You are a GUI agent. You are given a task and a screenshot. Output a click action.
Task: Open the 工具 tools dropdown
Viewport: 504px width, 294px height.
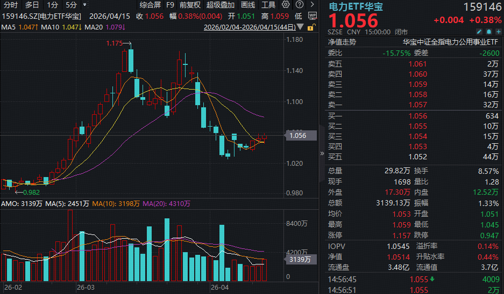pyautogui.click(x=268, y=5)
